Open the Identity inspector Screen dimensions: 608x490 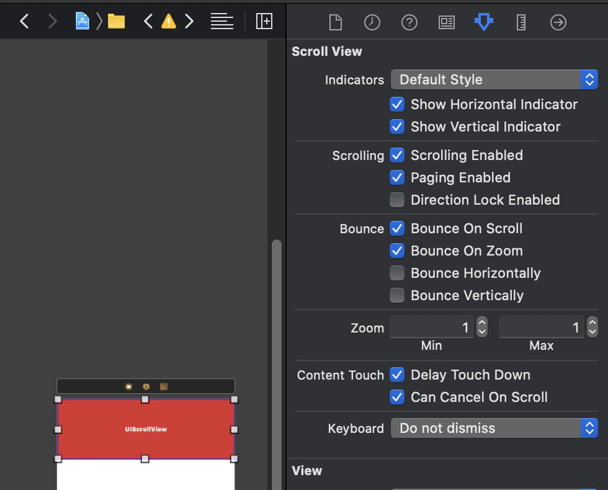(x=446, y=22)
